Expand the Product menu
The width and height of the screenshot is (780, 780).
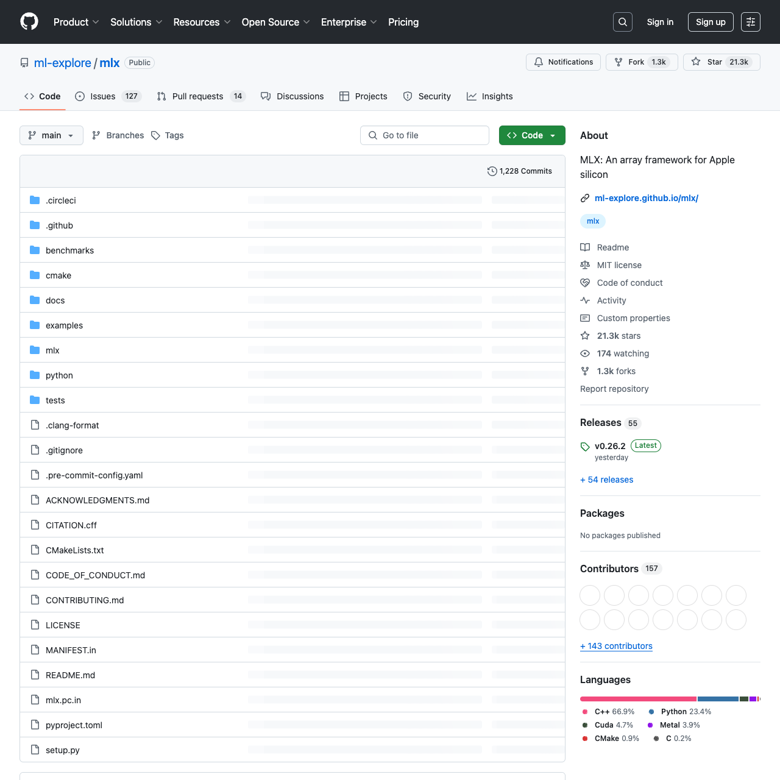76,22
